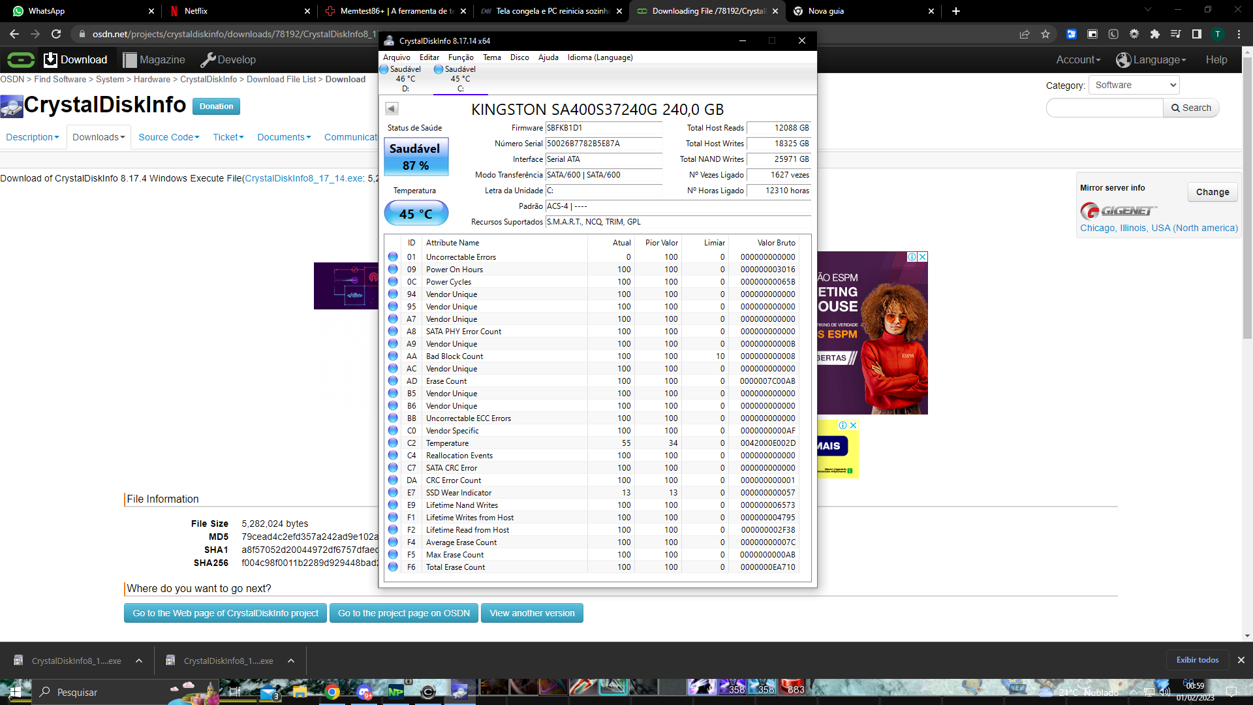Expand the Downloads dropdown tab
The height and width of the screenshot is (705, 1253).
point(99,137)
